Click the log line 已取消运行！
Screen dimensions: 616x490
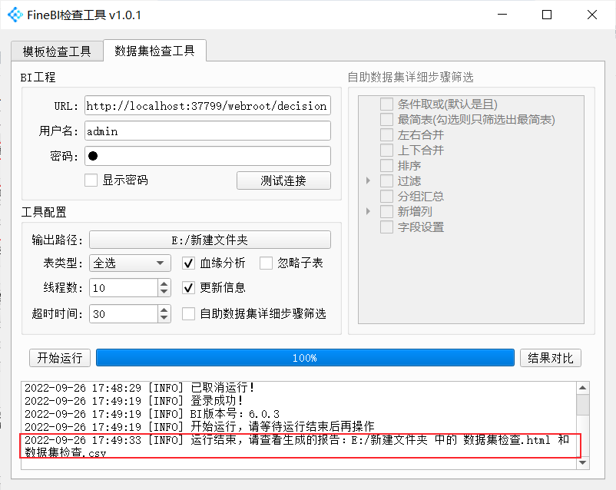tap(140, 388)
